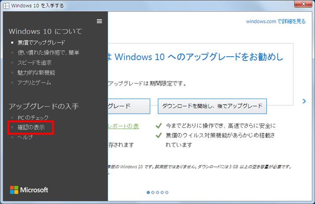Select the fourth page indicator dot
This screenshot has width=315, height=204.
click(162, 193)
